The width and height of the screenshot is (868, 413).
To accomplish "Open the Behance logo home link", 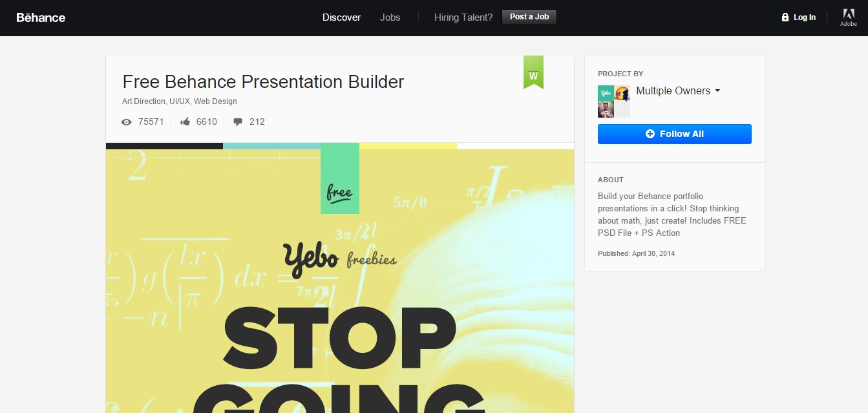I will [x=41, y=17].
